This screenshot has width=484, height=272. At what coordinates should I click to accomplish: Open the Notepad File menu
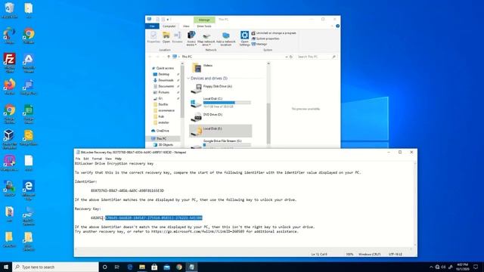(78, 159)
